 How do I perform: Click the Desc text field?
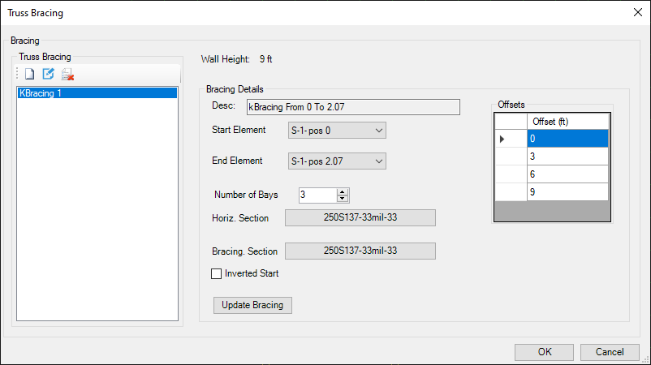352,107
